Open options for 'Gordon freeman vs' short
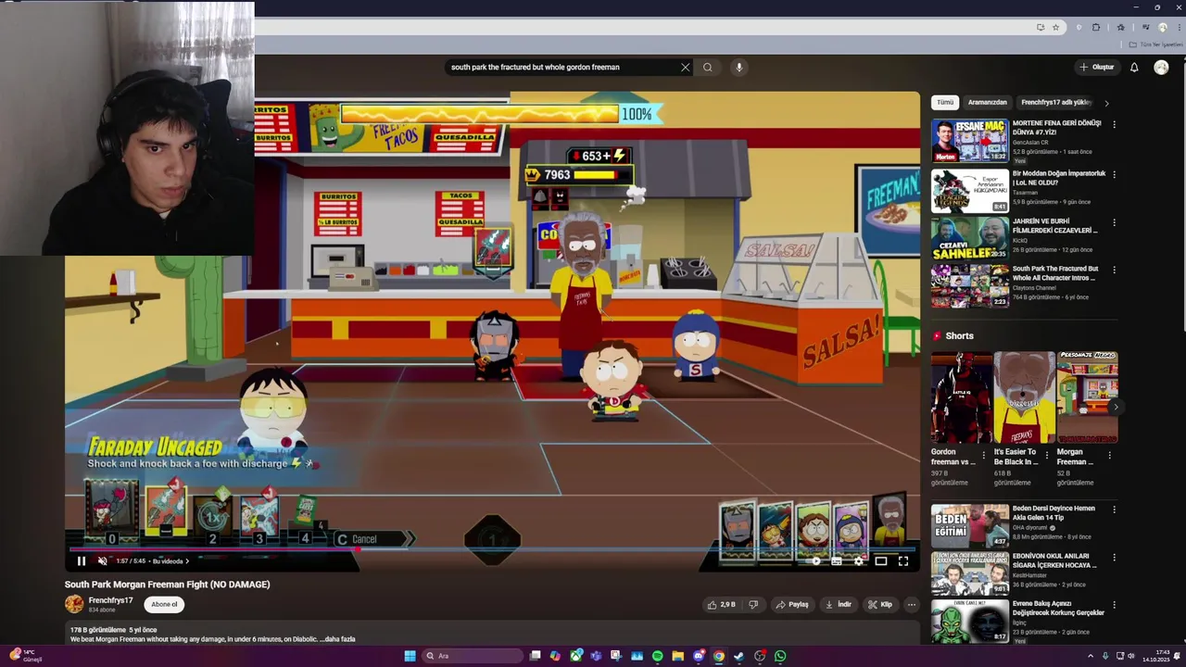This screenshot has height=667, width=1186. [984, 455]
